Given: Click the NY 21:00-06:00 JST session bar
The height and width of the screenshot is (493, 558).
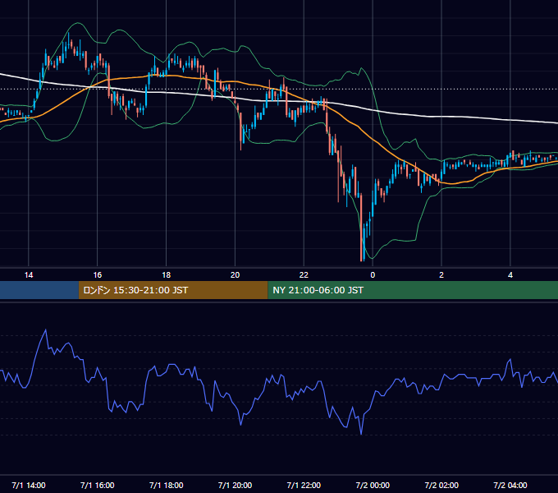Looking at the screenshot, I should coord(413,290).
